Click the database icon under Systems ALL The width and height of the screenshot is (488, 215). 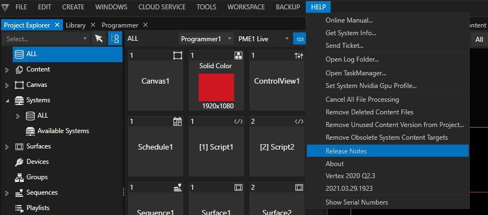click(30, 115)
